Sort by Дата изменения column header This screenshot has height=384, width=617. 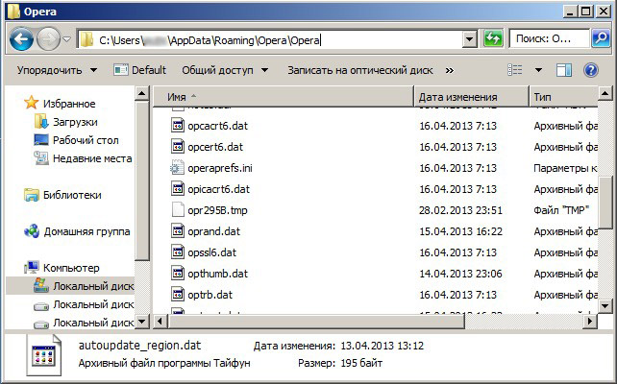pyautogui.click(x=472, y=97)
